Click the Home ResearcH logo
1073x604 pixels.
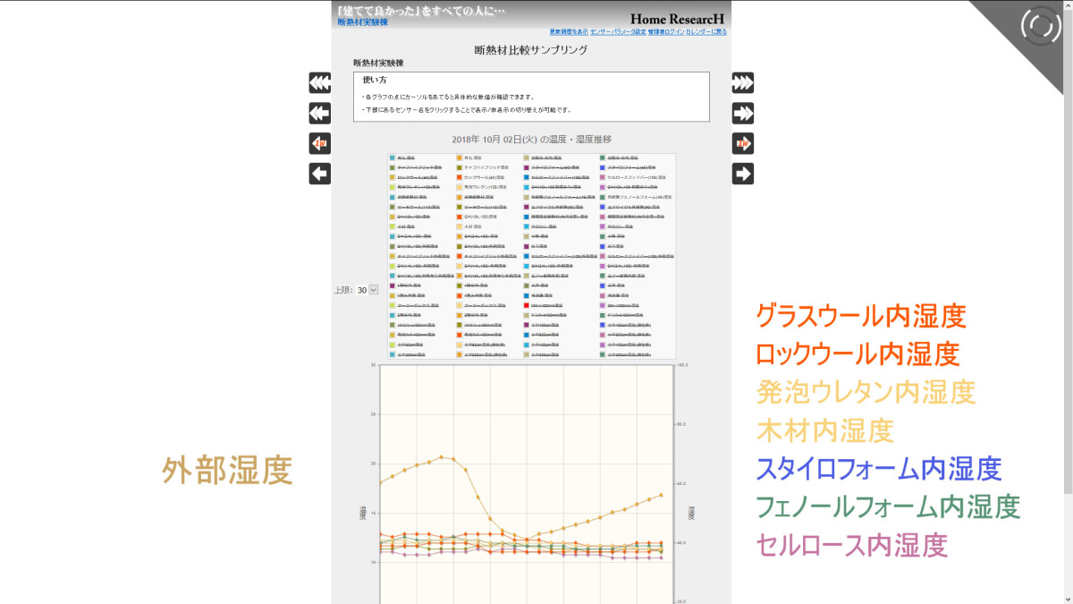click(678, 19)
